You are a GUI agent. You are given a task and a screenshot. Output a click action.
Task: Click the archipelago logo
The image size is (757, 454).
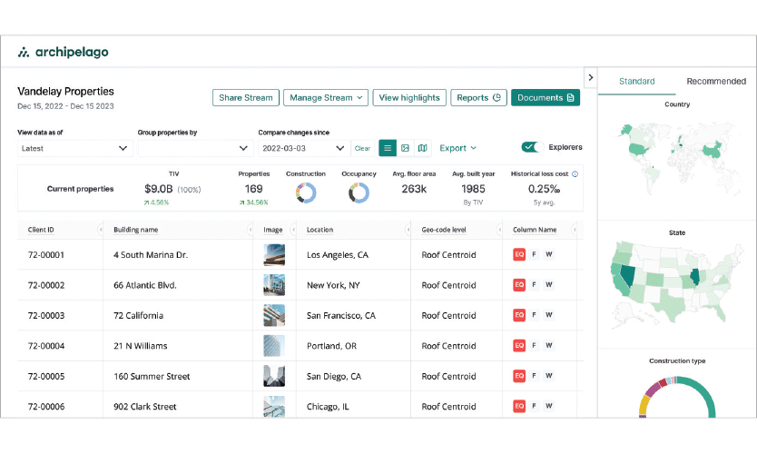click(x=64, y=52)
